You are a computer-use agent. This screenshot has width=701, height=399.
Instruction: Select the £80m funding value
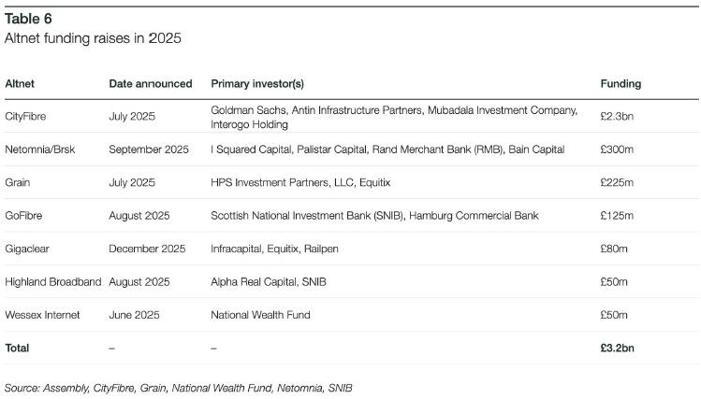[614, 249]
